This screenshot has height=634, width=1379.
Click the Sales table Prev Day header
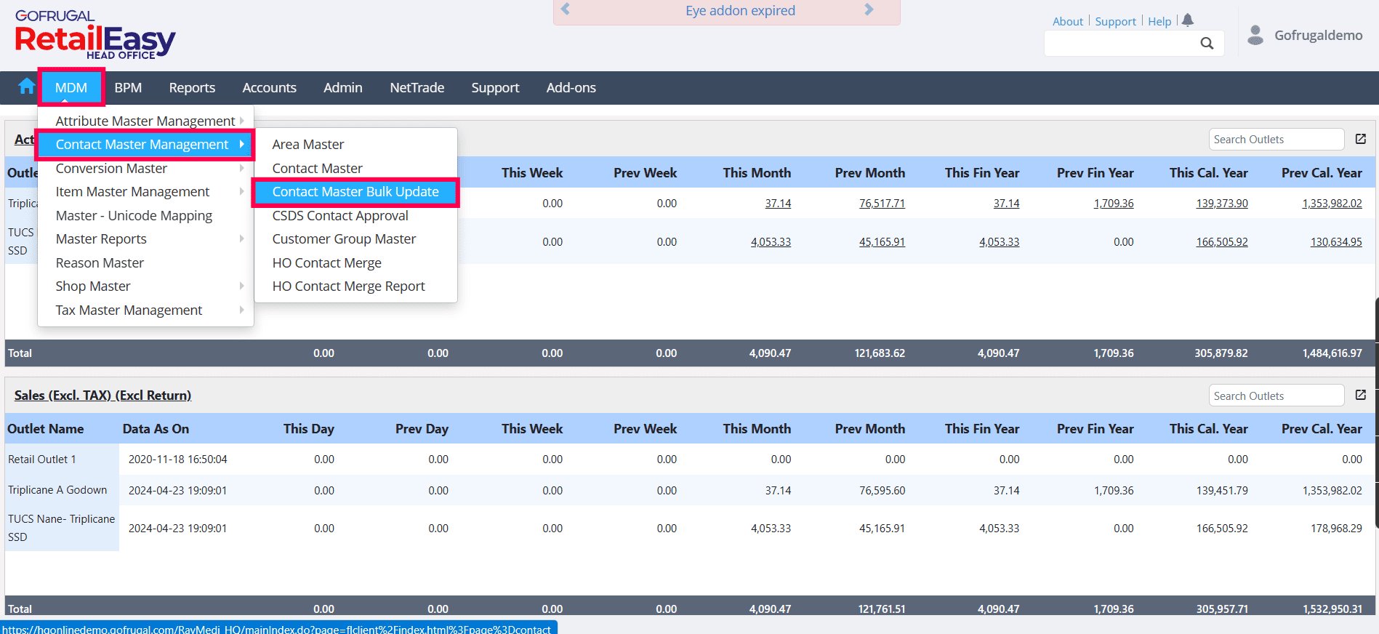click(x=422, y=429)
